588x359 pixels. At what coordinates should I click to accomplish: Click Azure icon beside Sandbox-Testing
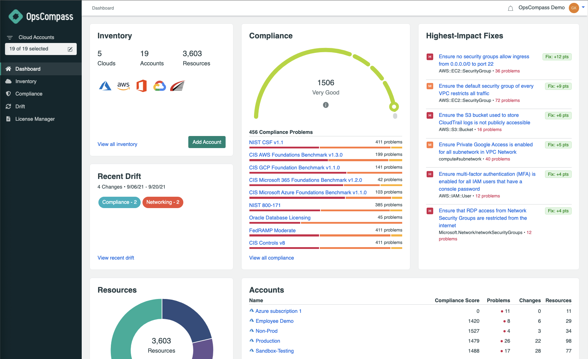(252, 350)
